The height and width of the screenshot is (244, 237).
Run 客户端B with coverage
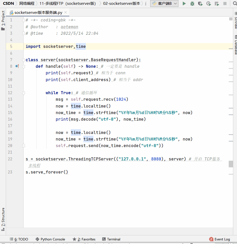tap(200, 4)
